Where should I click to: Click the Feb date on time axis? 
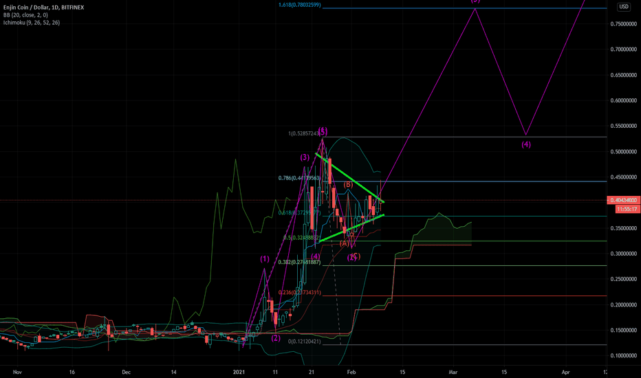coord(351,372)
